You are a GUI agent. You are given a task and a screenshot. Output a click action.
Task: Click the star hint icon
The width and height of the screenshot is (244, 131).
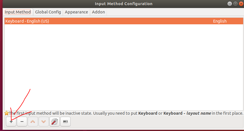(7, 113)
